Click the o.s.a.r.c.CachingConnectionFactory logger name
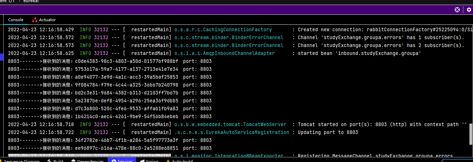The height and width of the screenshot is (162, 473). [223, 30]
